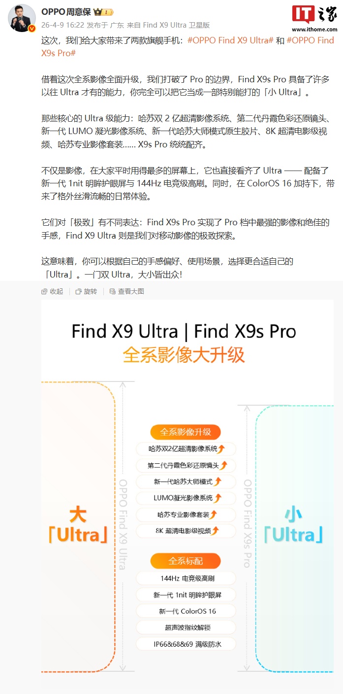
Task: Click the IT之家 logo watermark
Action: 314,15
